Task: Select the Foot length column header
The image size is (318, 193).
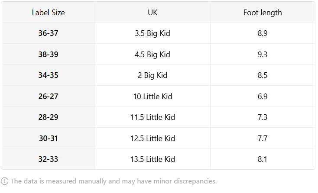Action: click(263, 13)
